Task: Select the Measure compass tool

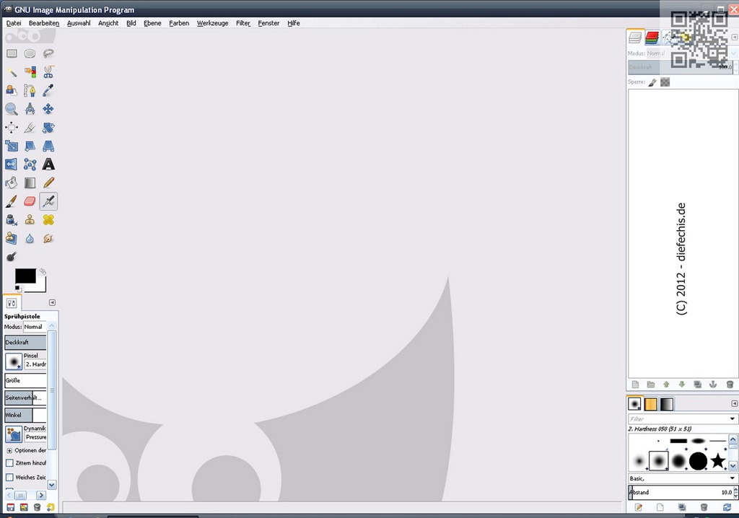Action: click(x=30, y=109)
